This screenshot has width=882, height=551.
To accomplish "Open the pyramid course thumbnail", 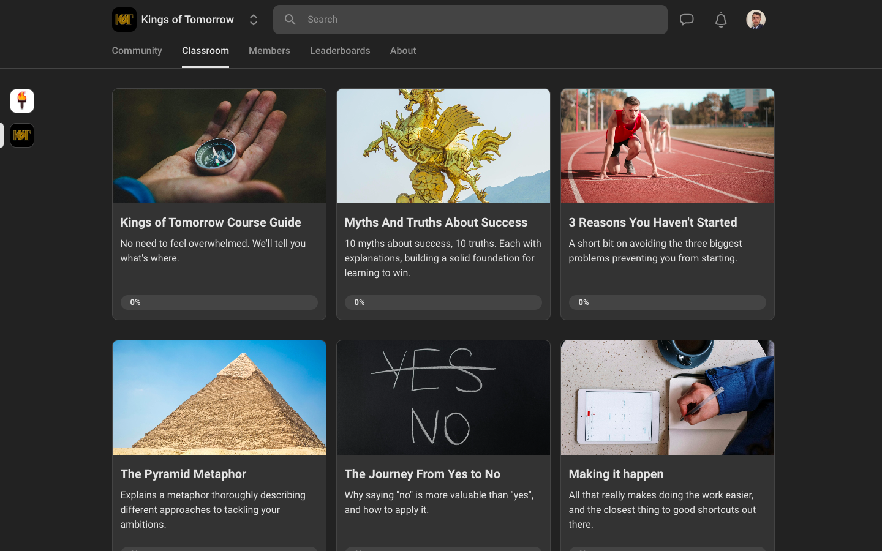I will 219,397.
